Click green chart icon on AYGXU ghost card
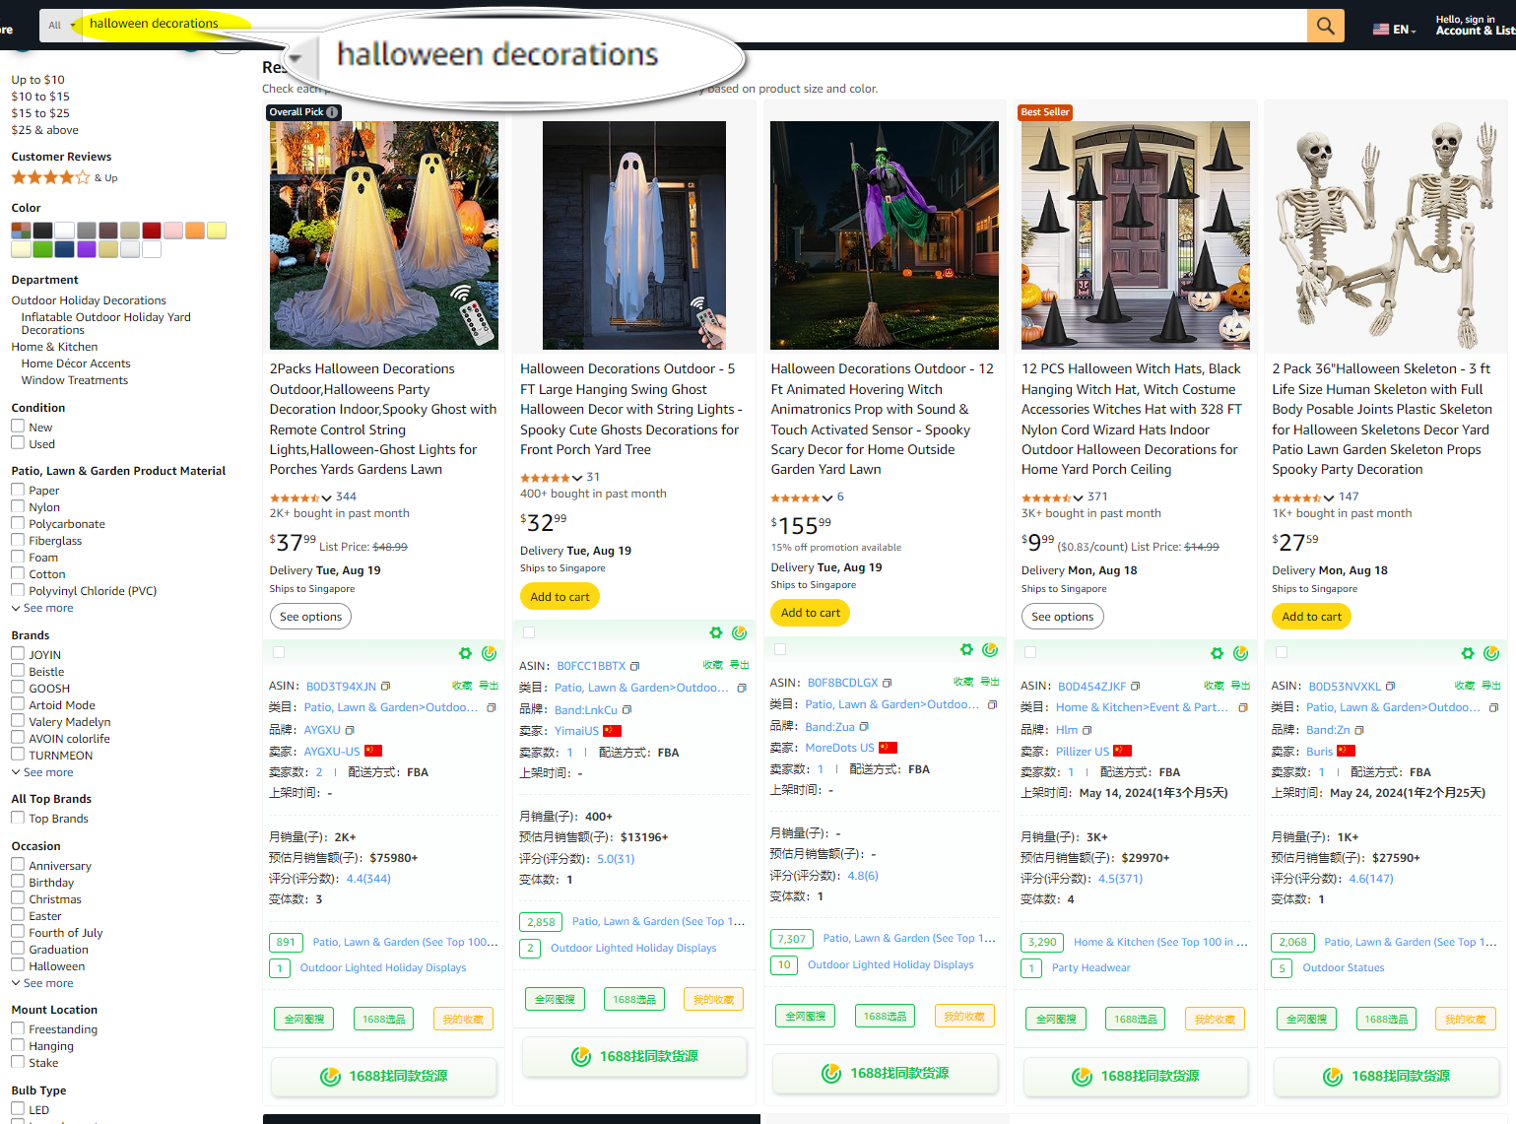The width and height of the screenshot is (1516, 1124). pyautogui.click(x=489, y=653)
